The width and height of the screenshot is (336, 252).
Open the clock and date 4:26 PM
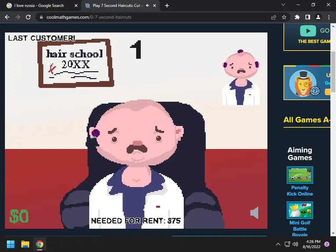[312, 244]
